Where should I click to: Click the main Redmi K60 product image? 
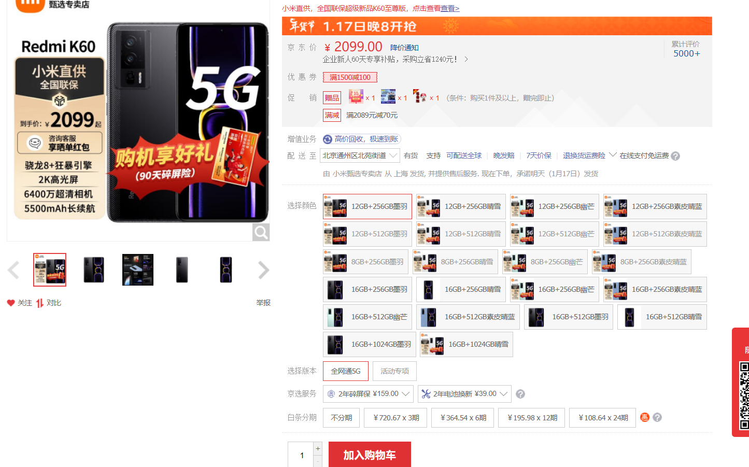click(138, 120)
